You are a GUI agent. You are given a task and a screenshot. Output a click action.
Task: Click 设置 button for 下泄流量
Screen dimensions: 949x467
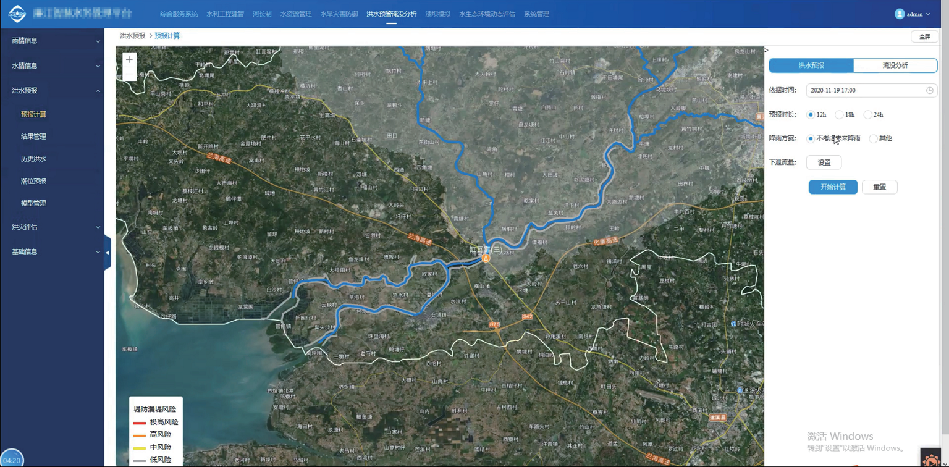click(824, 162)
